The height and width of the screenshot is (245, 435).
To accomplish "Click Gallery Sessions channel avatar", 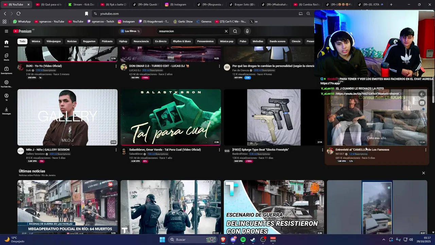I will tap(21, 151).
